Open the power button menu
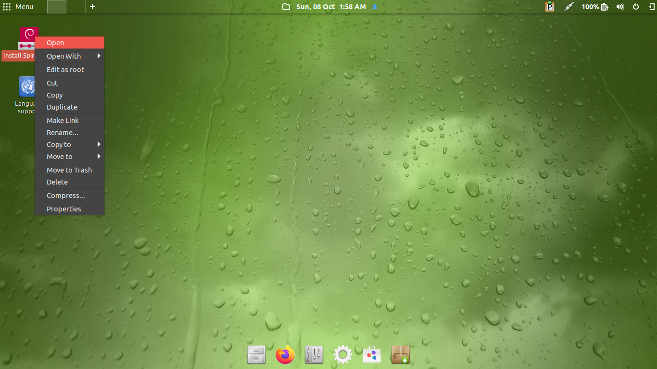This screenshot has width=657, height=369. [636, 7]
